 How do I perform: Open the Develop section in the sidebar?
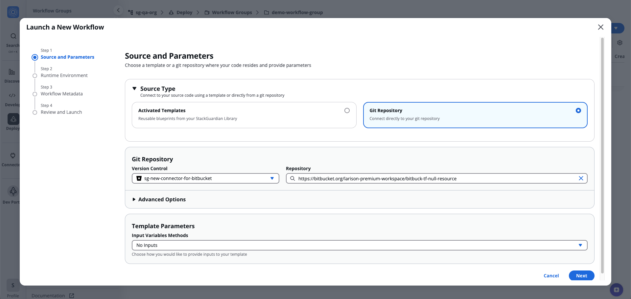[12, 95]
